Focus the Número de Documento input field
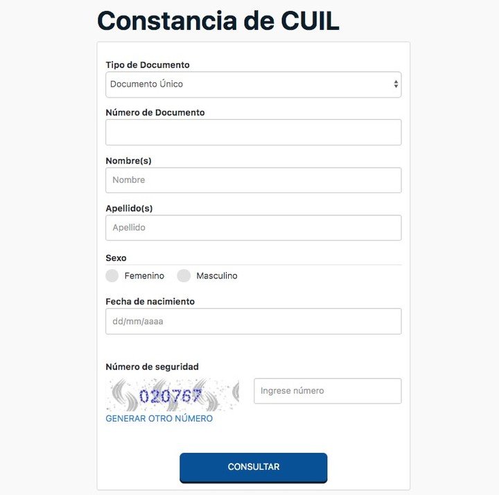Viewport: 499px width, 495px height. pos(254,132)
